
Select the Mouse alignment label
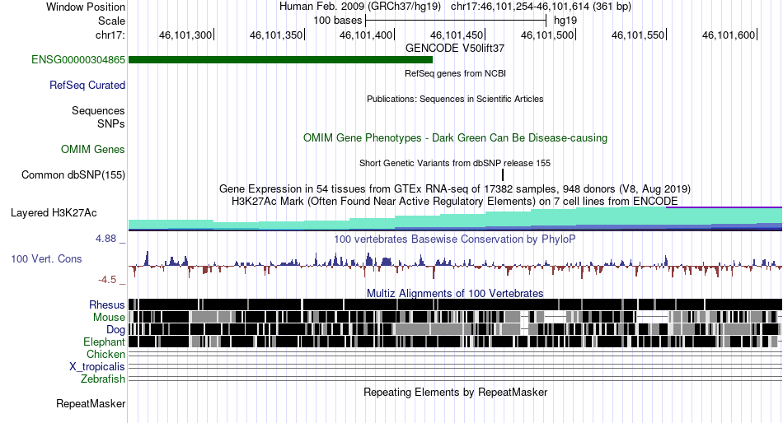[x=109, y=318]
